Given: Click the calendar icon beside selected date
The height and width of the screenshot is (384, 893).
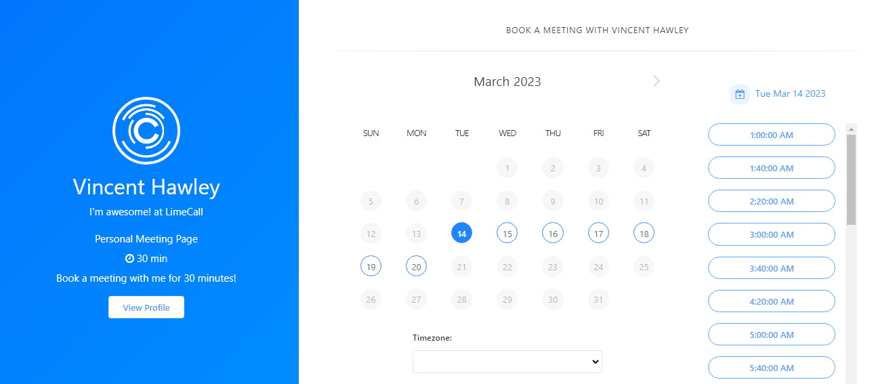Looking at the screenshot, I should pyautogui.click(x=740, y=94).
